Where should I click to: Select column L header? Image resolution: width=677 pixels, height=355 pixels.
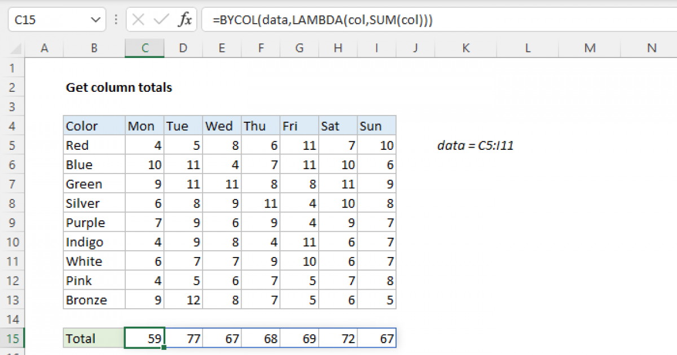527,49
